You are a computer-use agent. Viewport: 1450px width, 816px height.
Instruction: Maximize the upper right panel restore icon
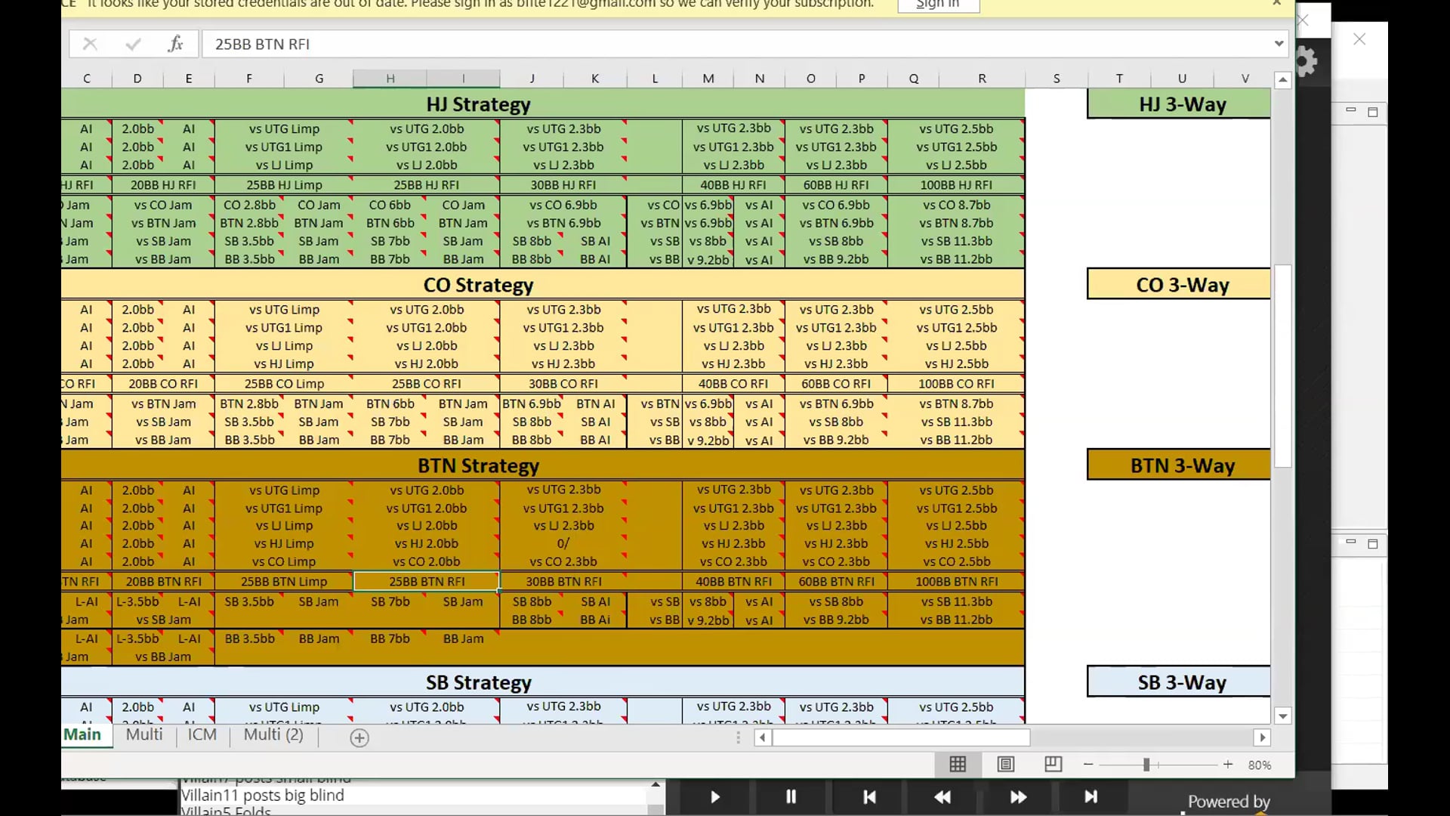1373,112
